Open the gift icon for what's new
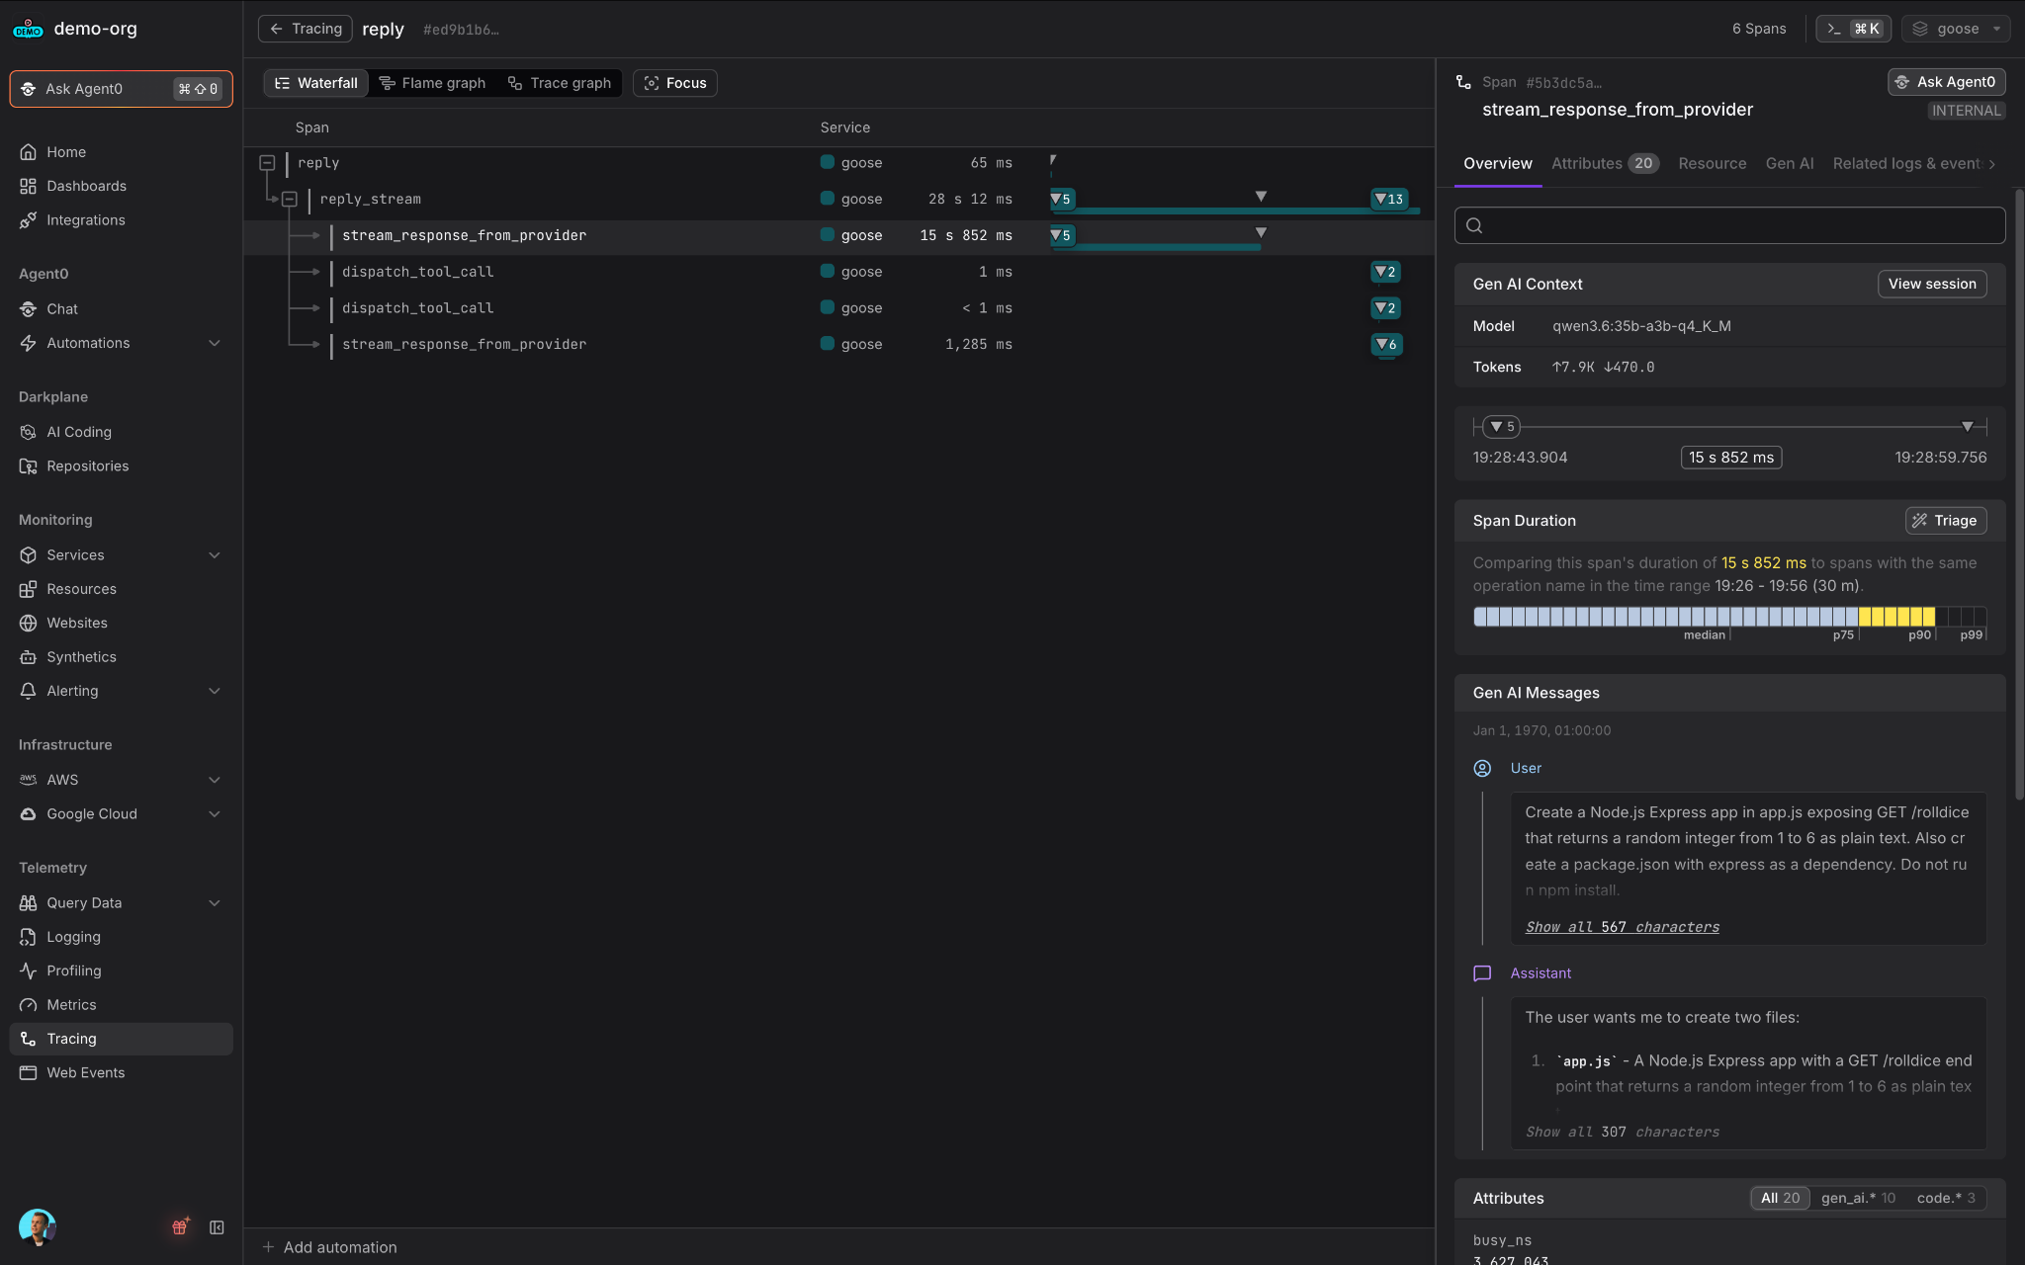2025x1265 pixels. coord(180,1226)
